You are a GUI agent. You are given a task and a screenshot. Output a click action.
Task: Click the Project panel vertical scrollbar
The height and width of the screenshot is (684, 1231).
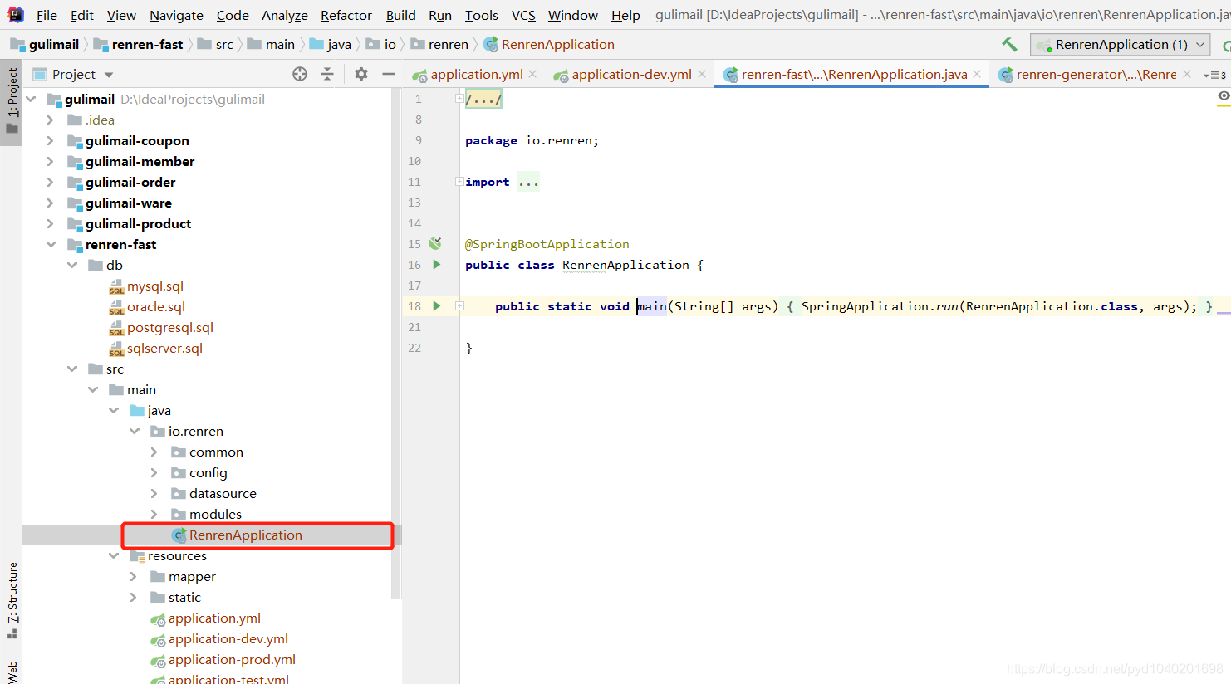[396, 344]
